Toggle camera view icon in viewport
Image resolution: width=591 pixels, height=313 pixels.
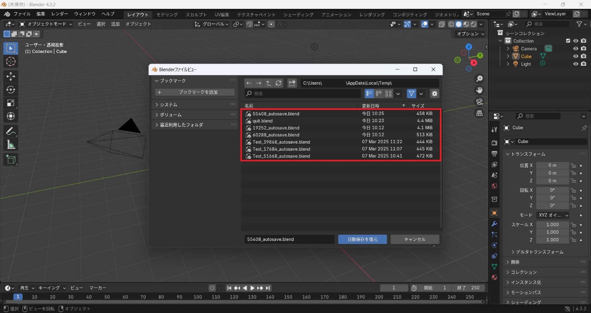pyautogui.click(x=479, y=102)
